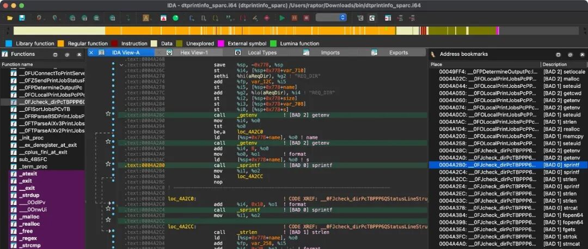Screen dimensions: 588x249
Task: Close the IDA View-A tab
Action: [91, 53]
